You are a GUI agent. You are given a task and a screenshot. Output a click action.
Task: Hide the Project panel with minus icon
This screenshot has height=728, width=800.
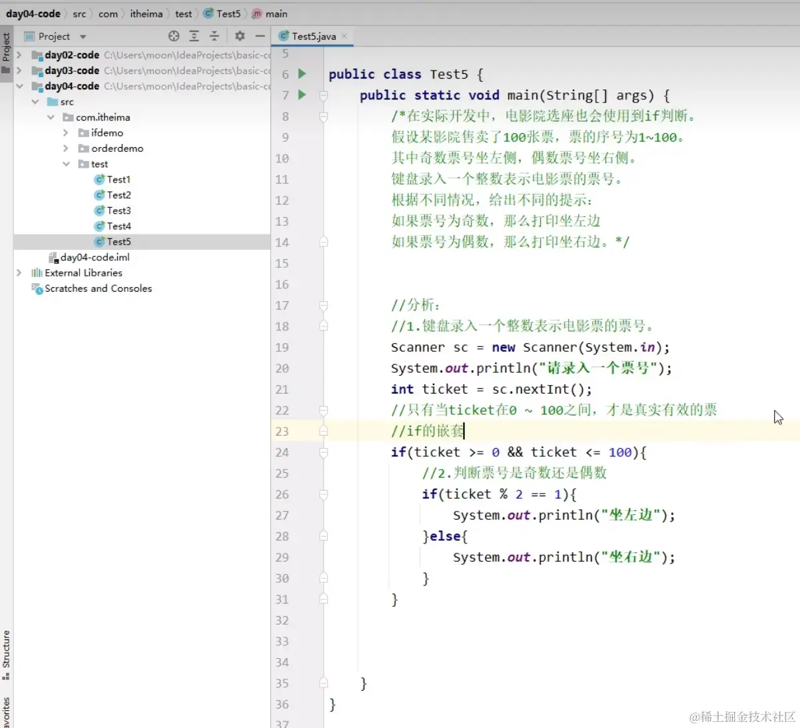[260, 36]
